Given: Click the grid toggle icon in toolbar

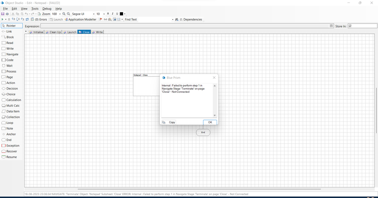Looking at the screenshot, I should point(119,20).
